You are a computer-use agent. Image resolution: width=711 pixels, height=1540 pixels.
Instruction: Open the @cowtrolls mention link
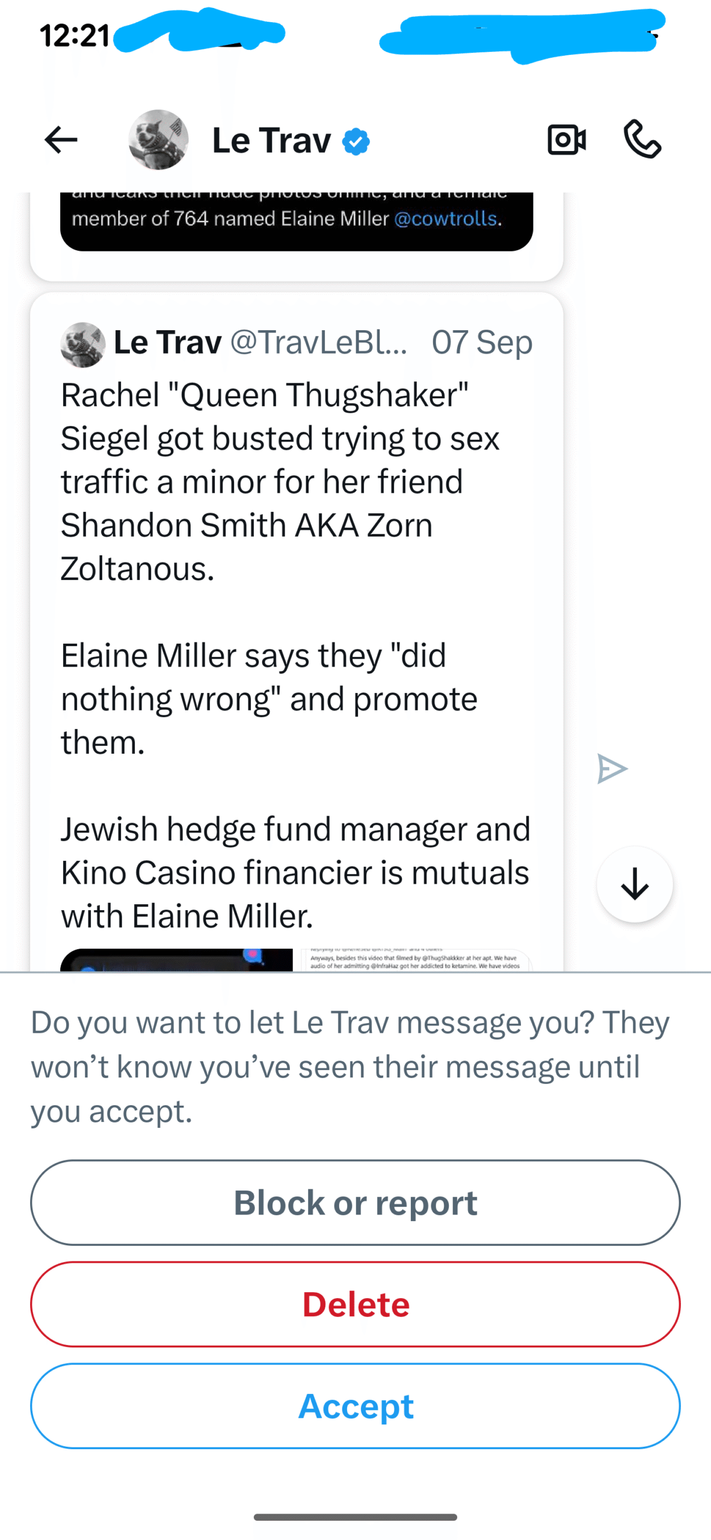pos(445,218)
